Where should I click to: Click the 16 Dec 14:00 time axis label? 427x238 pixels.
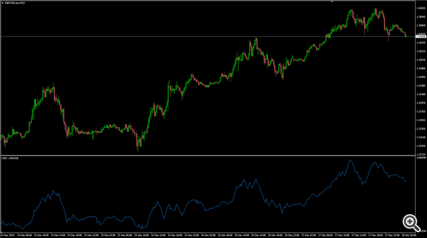pyautogui.click(x=258, y=235)
